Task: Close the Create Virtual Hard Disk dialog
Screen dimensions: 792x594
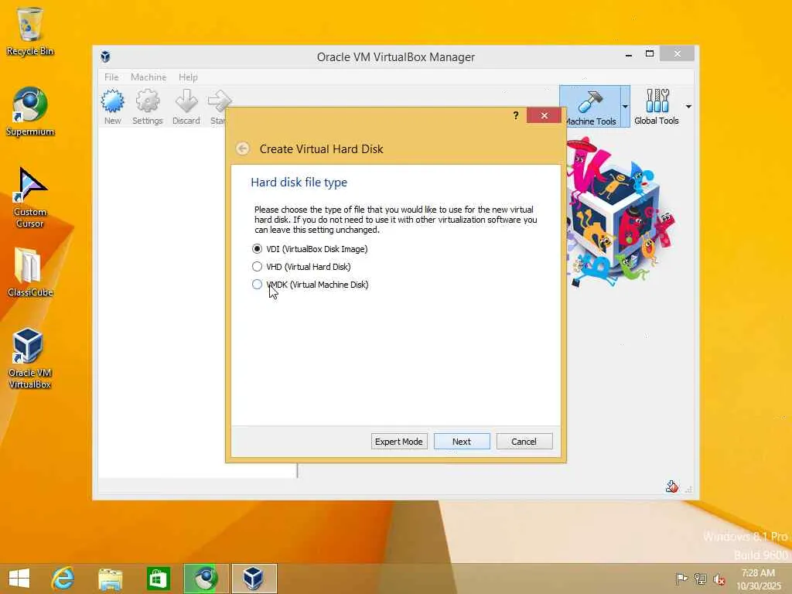Action: pyautogui.click(x=544, y=116)
